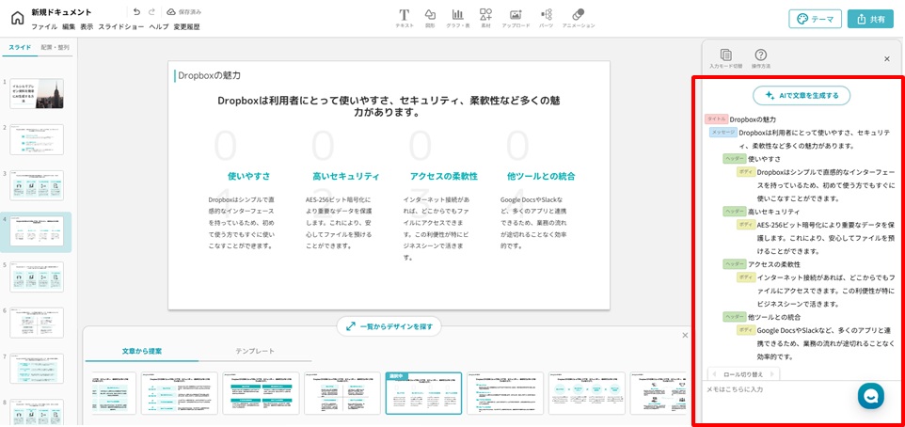Click the slide's bold message sentence

(x=389, y=107)
